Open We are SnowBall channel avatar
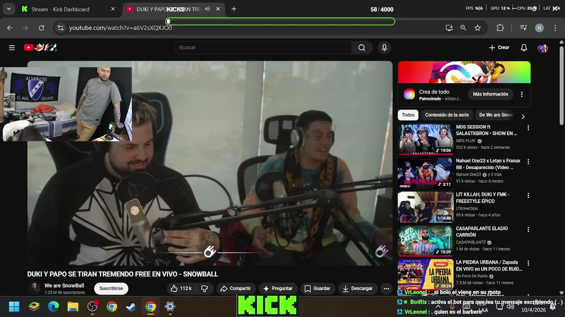 click(34, 288)
